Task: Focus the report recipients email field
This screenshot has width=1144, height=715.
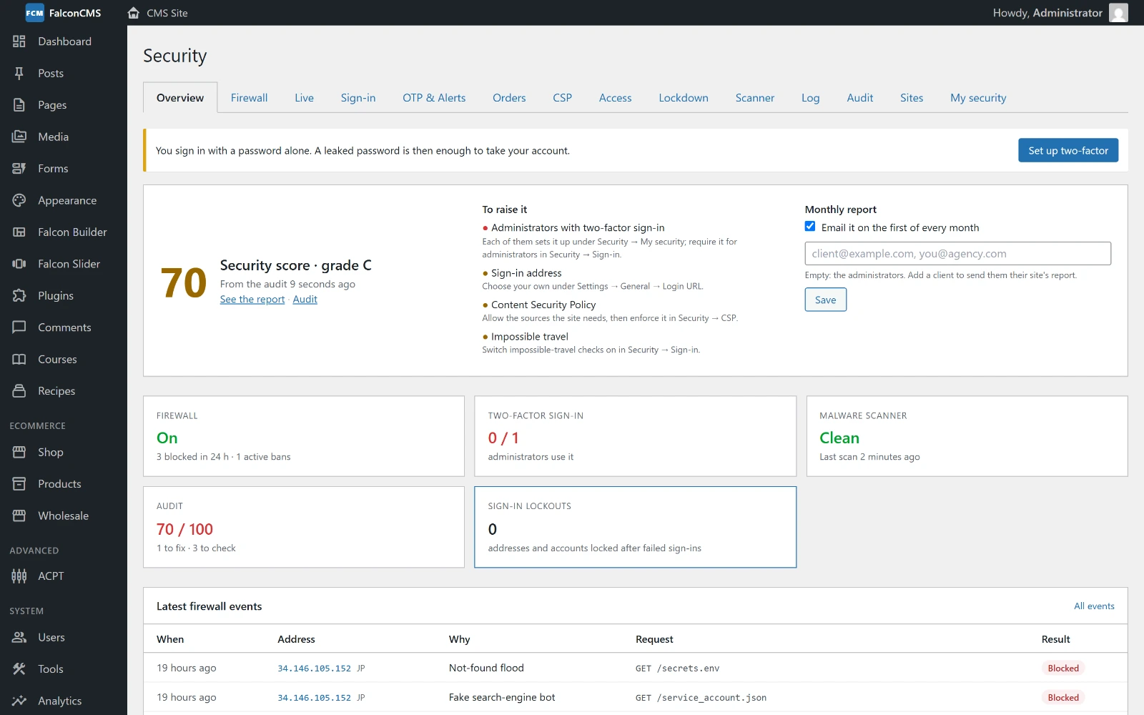Action: (x=958, y=254)
